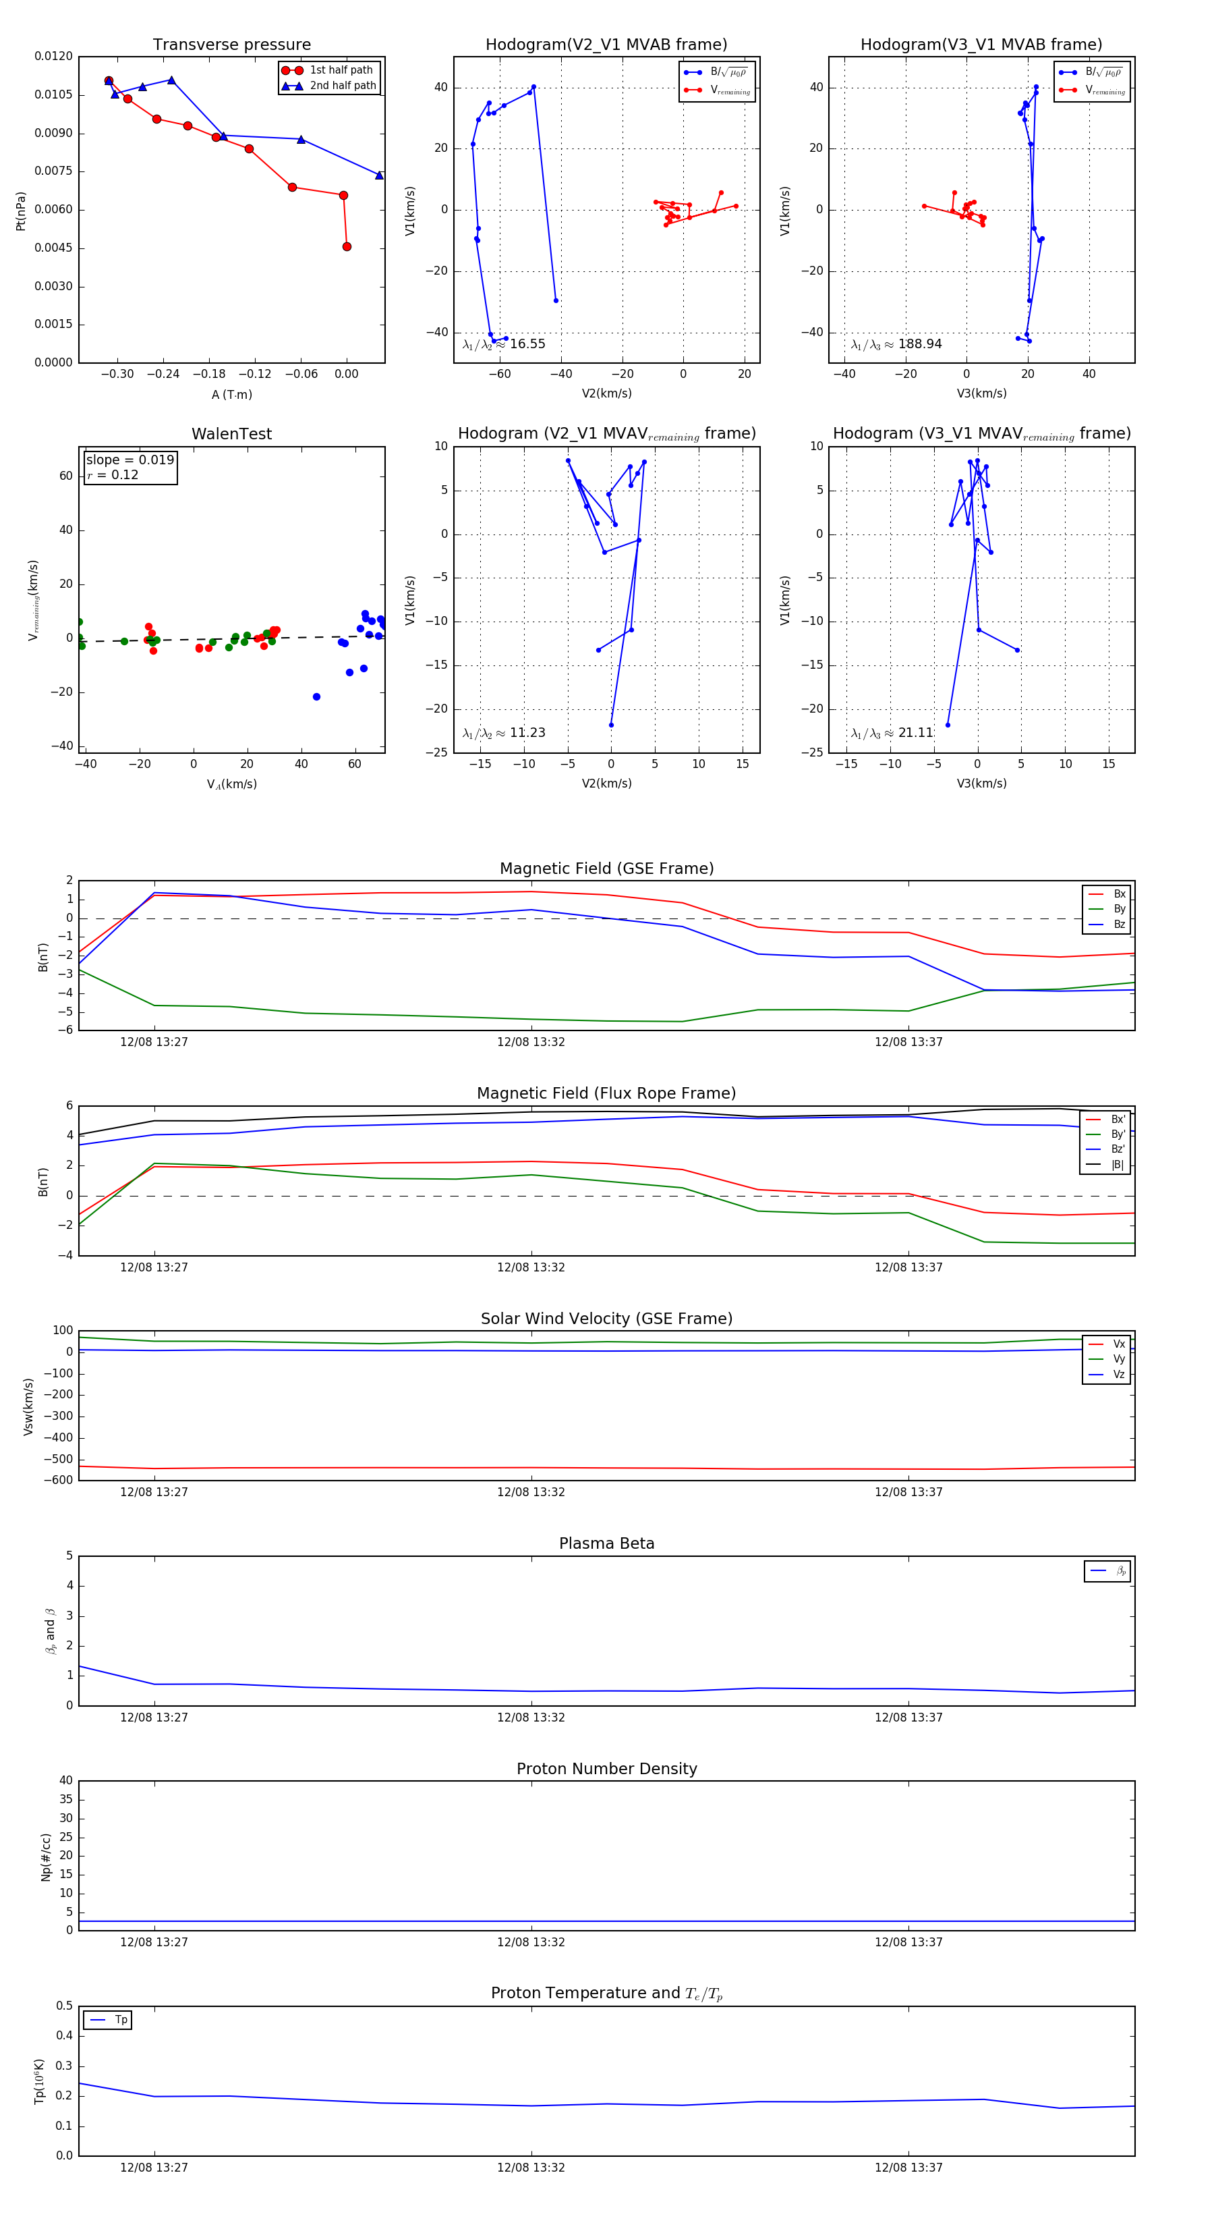Image resolution: width=1214 pixels, height=2227 pixels.
Task: Click the 'Bx' legend entry in GSE plot
Action: [1107, 894]
